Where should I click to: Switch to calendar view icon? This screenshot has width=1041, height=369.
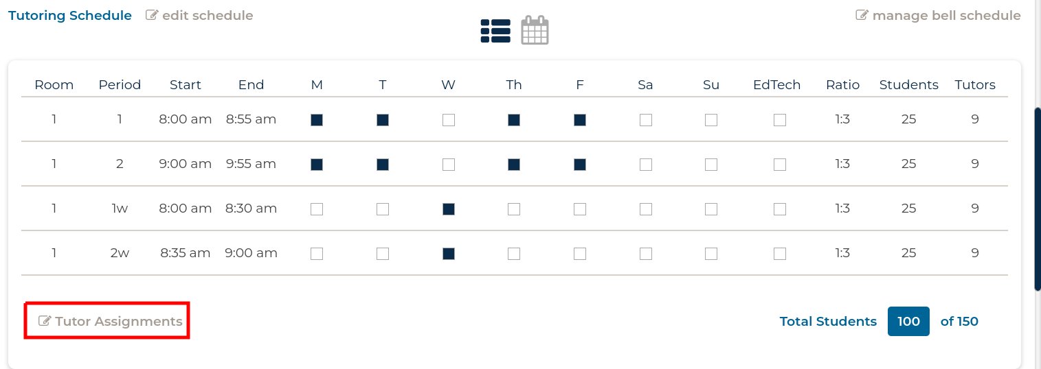pyautogui.click(x=535, y=31)
